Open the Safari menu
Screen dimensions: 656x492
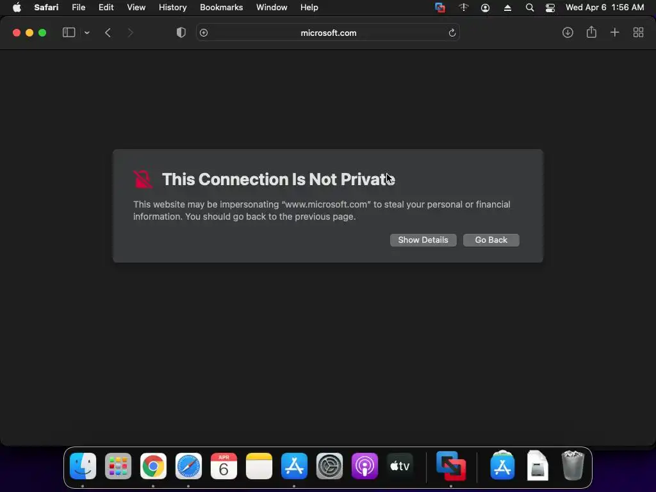[46, 8]
